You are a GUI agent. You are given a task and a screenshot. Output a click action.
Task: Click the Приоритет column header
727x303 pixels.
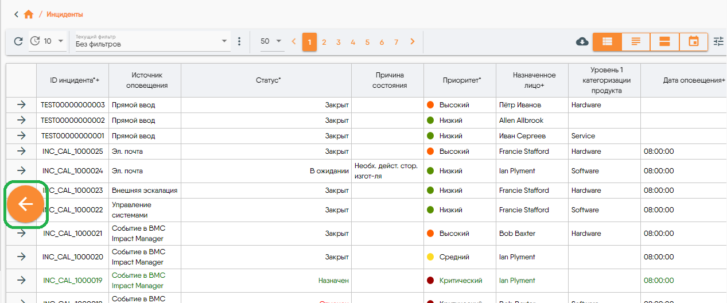tap(460, 80)
